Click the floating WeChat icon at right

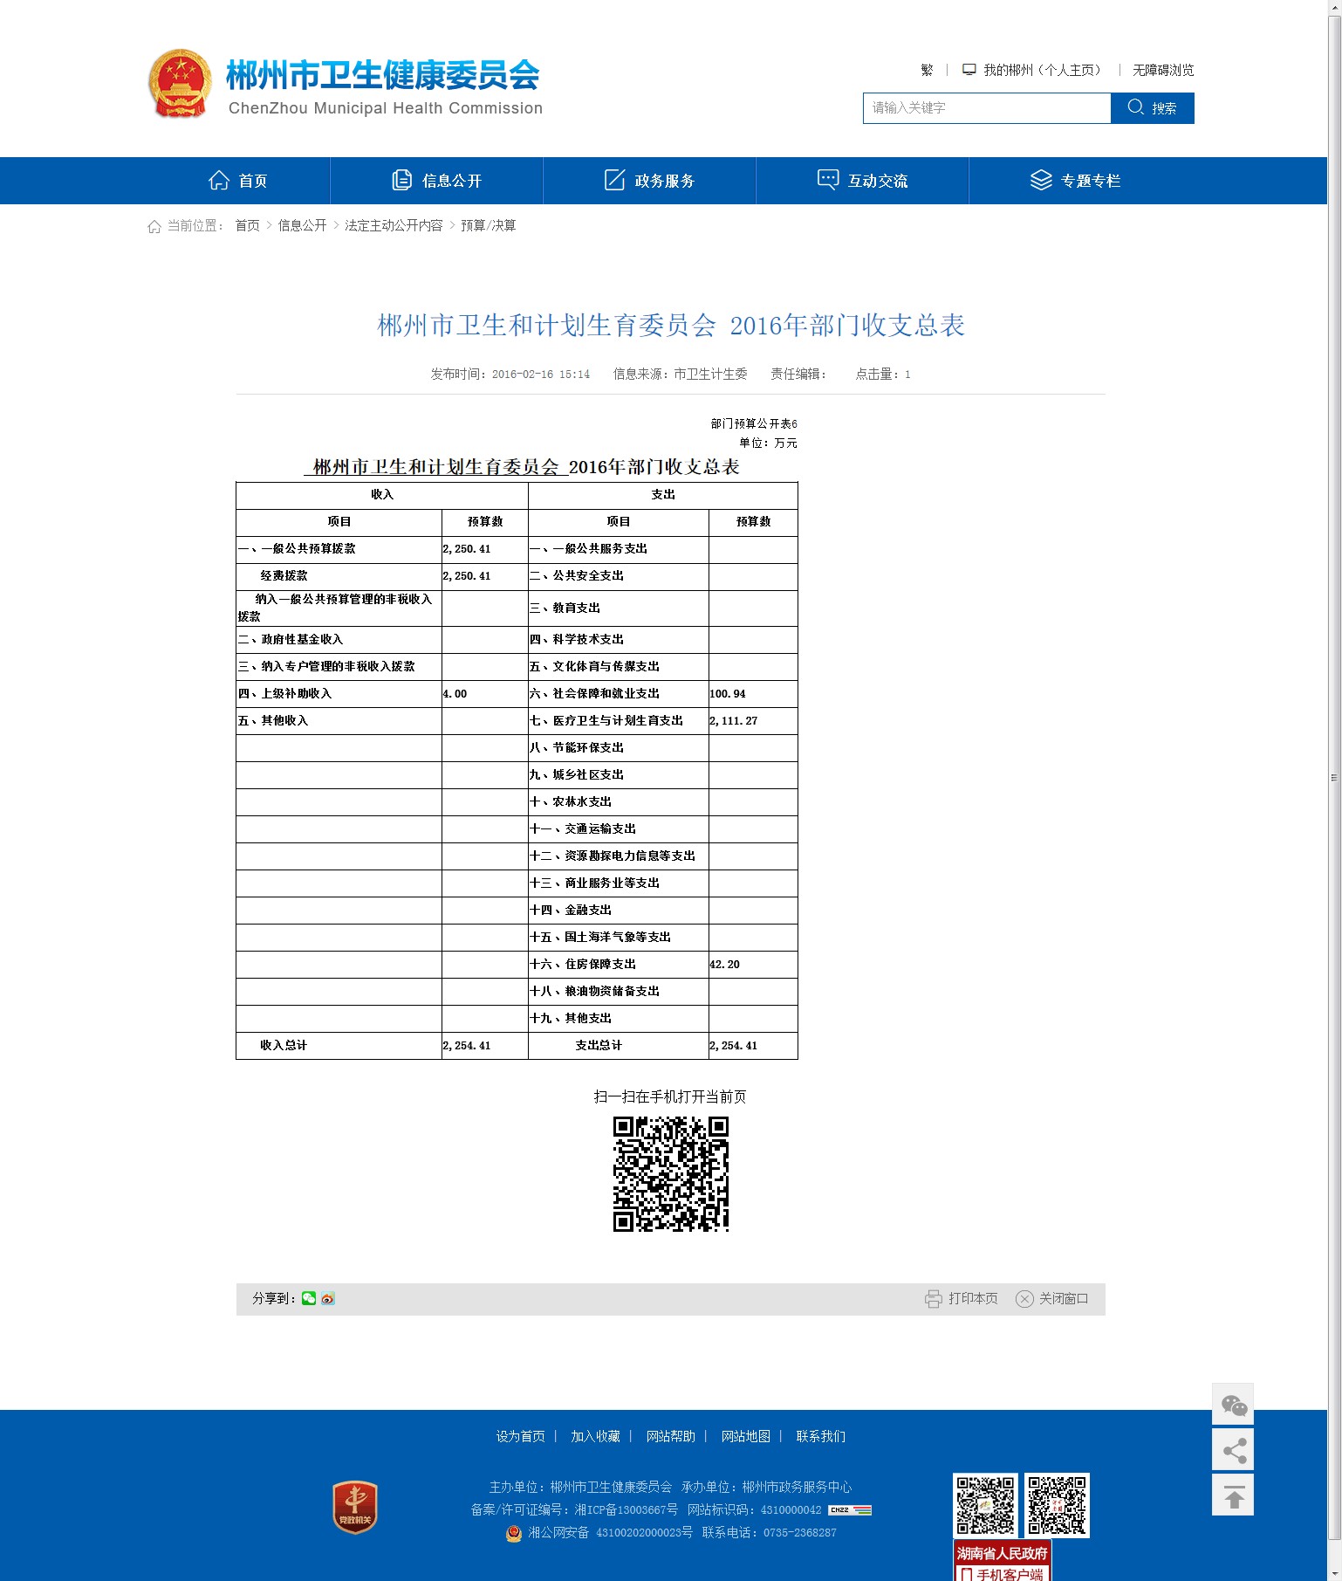1233,1405
